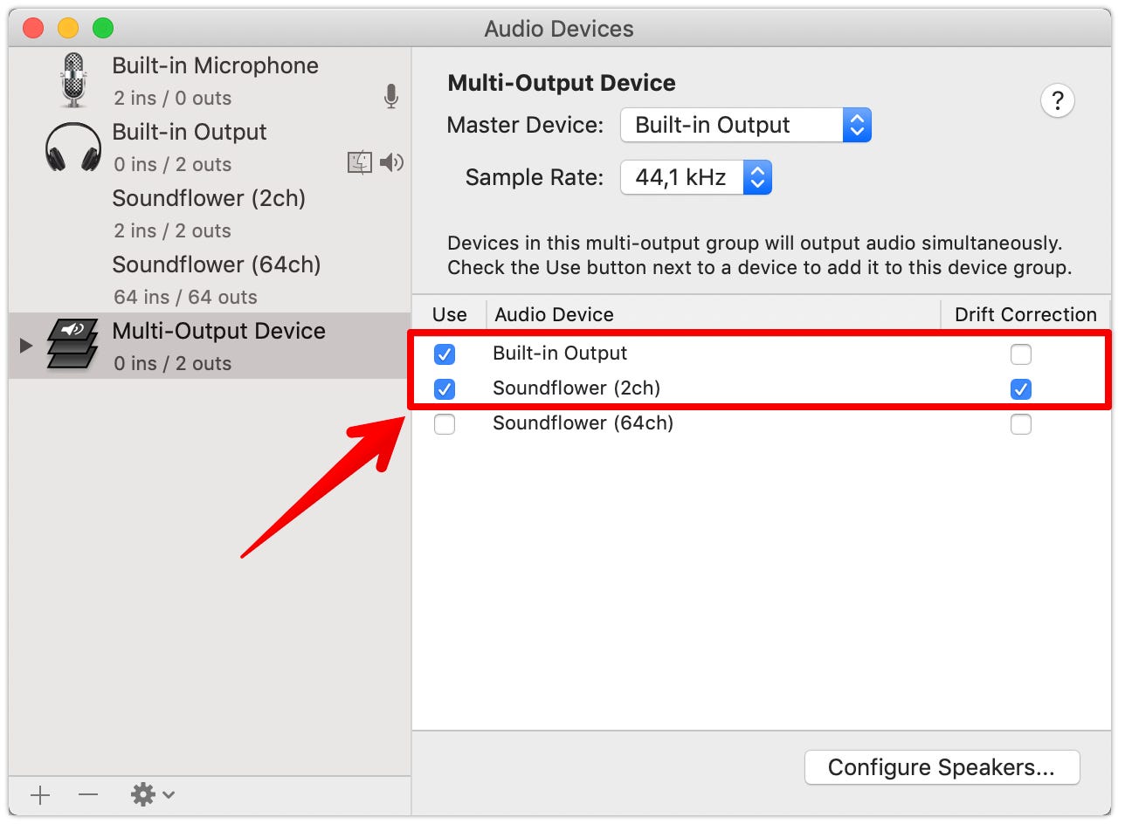Click the '64 ins / 64 outs' text
Screen dimensions: 1125x824
pos(185,297)
